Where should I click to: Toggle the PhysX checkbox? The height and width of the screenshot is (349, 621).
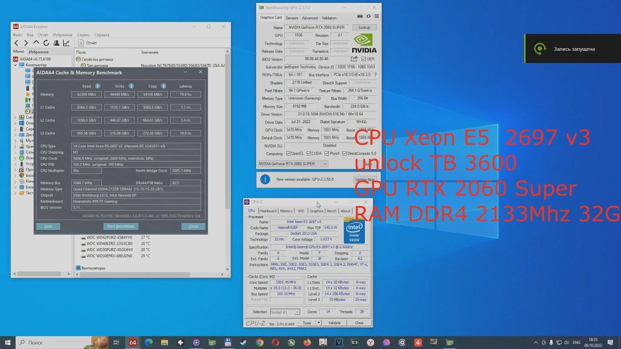pos(327,153)
